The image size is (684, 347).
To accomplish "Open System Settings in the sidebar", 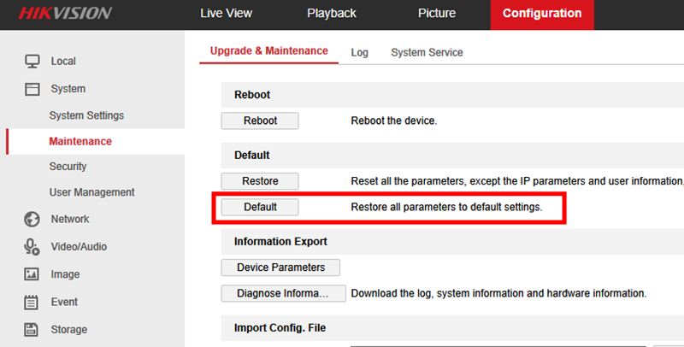I will tap(86, 115).
